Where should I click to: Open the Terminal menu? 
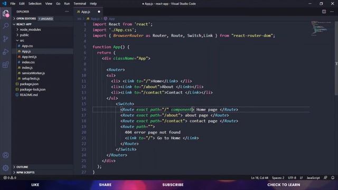[80, 4]
